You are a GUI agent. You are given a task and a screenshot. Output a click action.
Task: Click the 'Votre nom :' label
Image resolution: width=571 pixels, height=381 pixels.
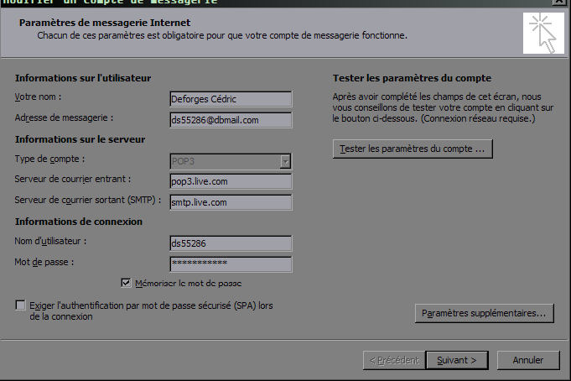click(39, 97)
